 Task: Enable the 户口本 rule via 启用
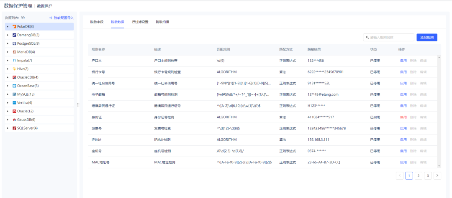point(403,61)
